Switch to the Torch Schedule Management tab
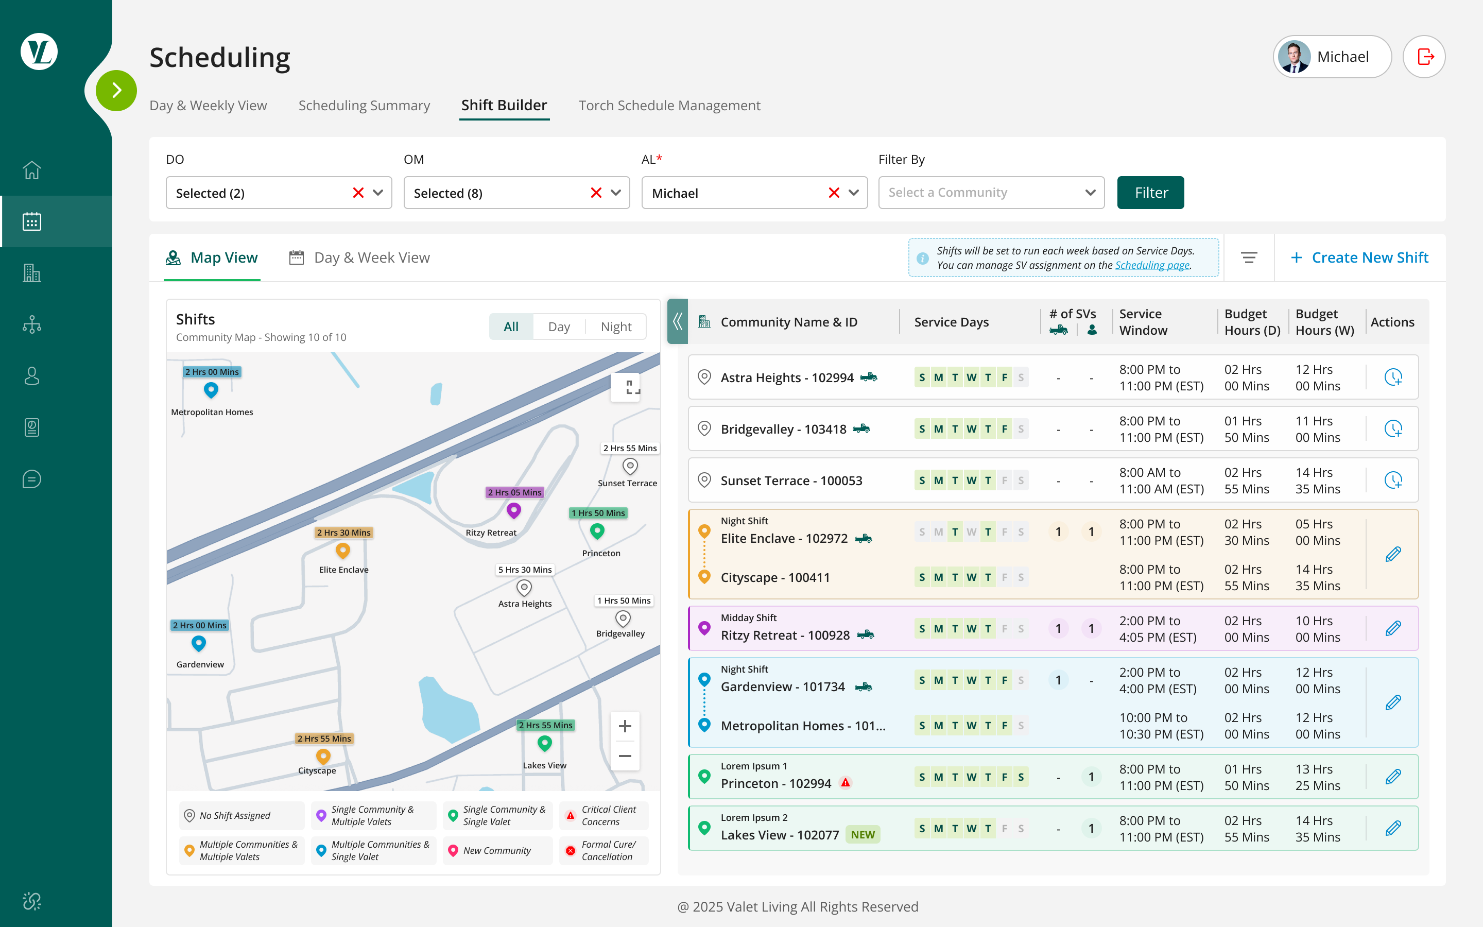 point(668,105)
